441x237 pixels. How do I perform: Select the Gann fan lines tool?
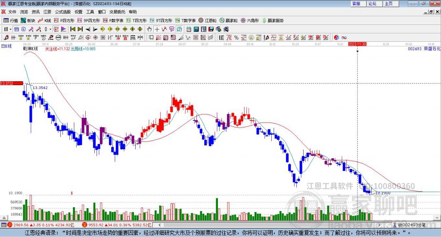[x=158, y=37]
